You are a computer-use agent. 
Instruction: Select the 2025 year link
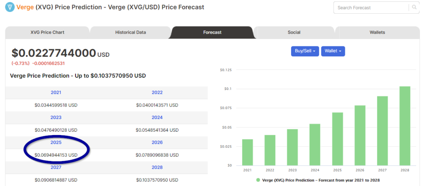pos(56,143)
